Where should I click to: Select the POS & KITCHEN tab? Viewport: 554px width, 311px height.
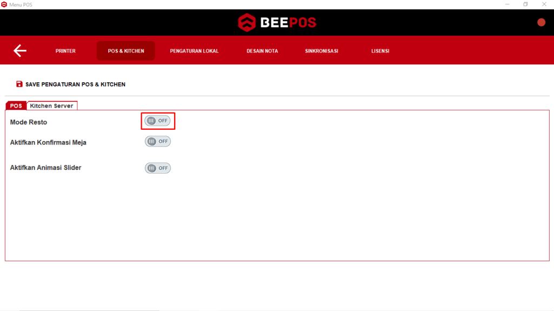coord(126,51)
